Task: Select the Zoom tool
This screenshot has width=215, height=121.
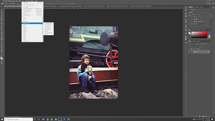Action: (2, 52)
